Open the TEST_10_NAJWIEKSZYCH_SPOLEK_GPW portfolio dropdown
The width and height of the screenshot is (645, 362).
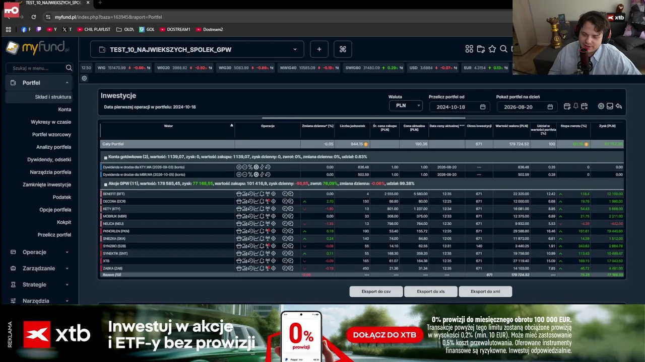(x=197, y=49)
